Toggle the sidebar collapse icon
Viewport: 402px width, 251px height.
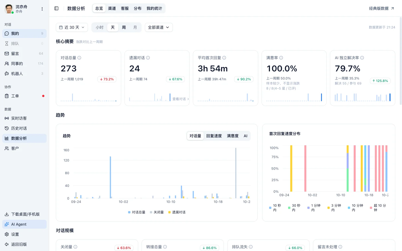tap(56, 8)
